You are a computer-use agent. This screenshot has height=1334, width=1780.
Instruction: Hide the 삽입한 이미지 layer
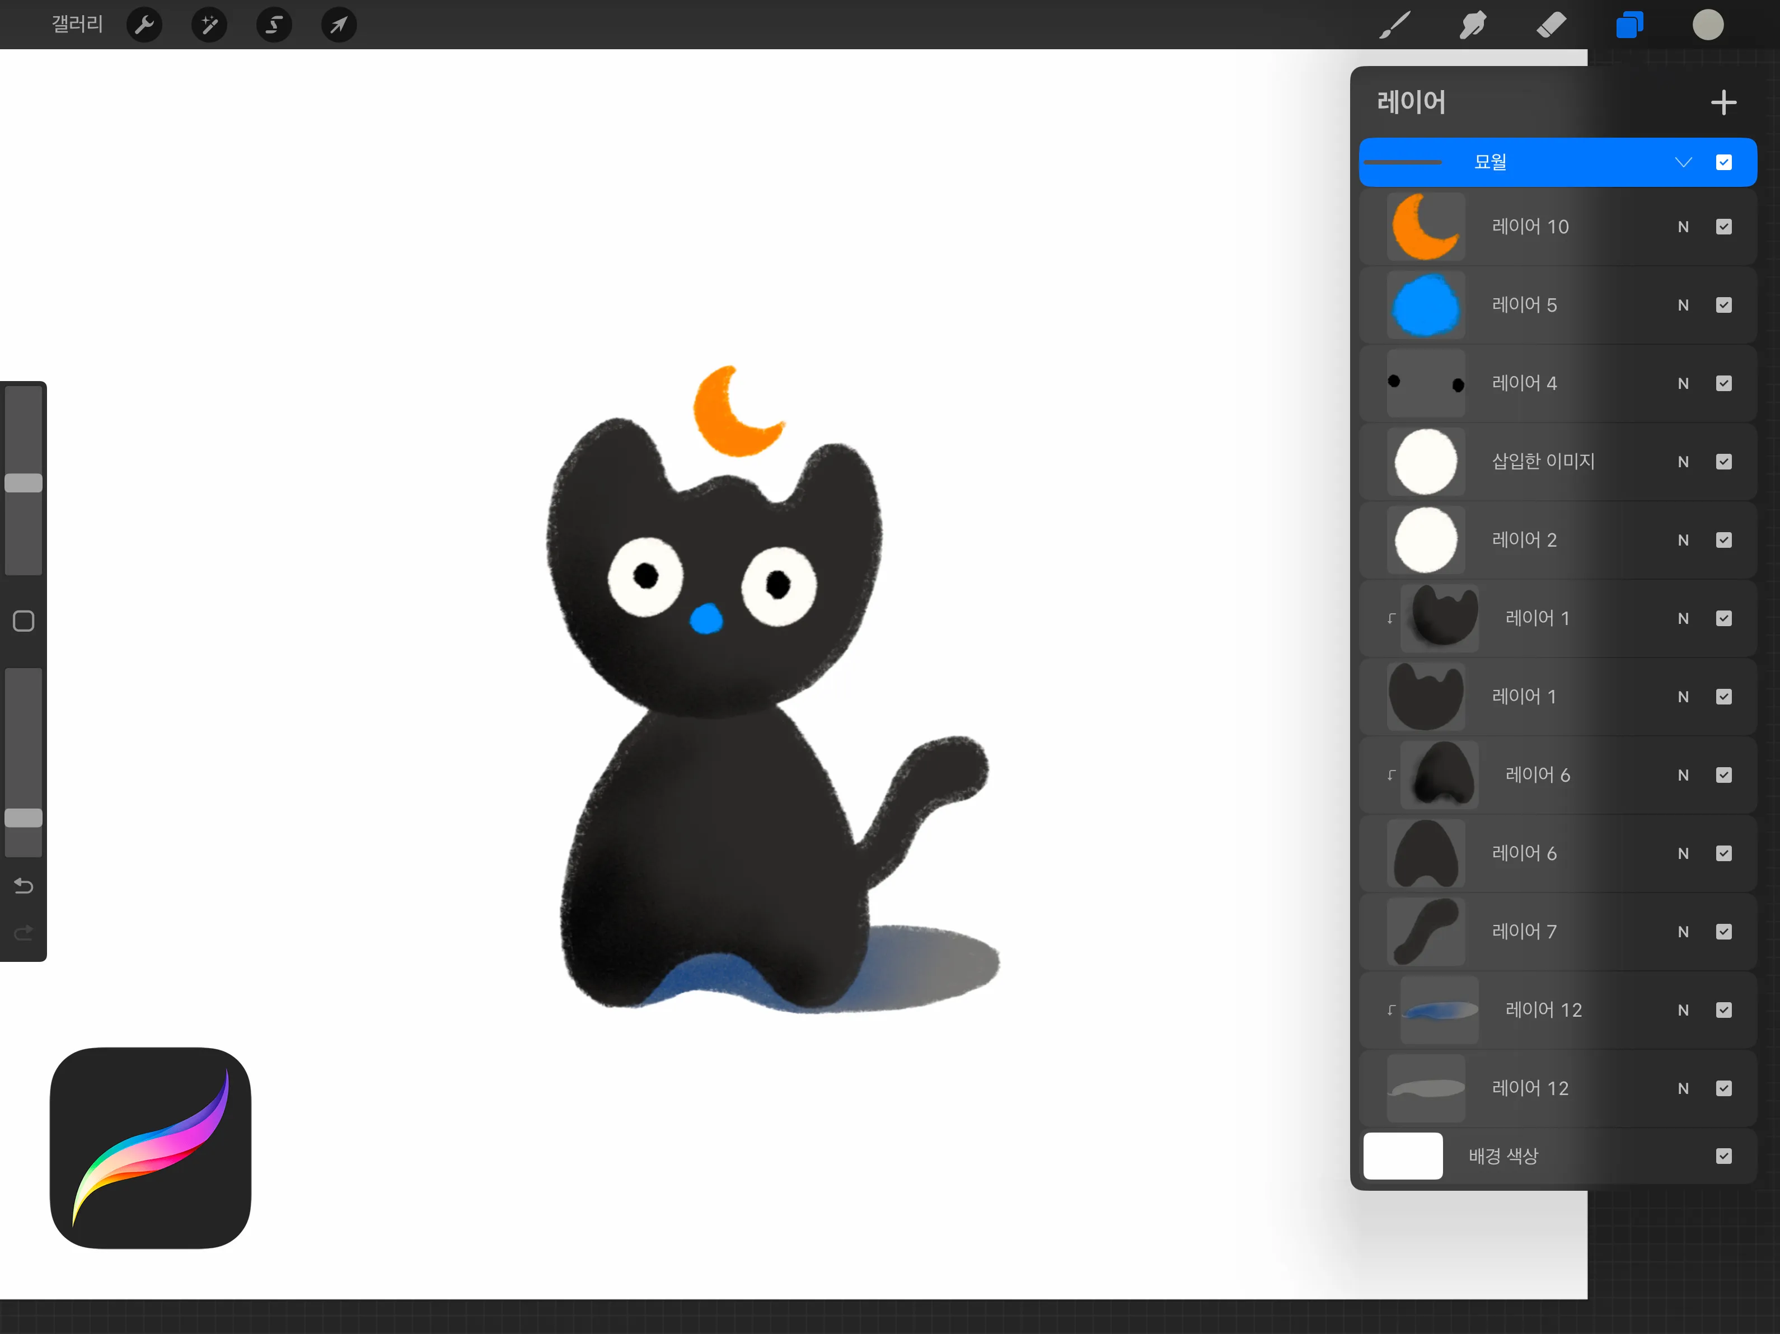click(x=1723, y=462)
